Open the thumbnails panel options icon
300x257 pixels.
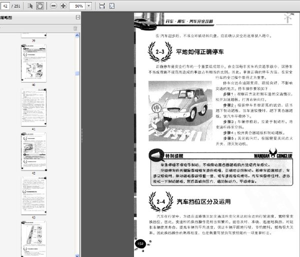click(x=75, y=28)
